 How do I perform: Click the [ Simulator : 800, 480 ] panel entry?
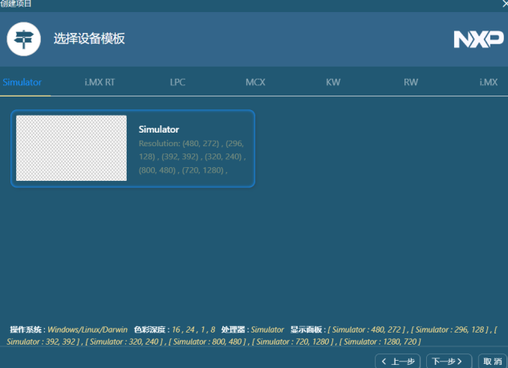pyautogui.click(x=207, y=341)
